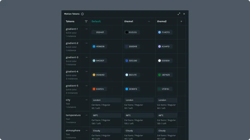Edit the London field in theme2 column
The width and height of the screenshot is (250, 140).
click(167, 100)
